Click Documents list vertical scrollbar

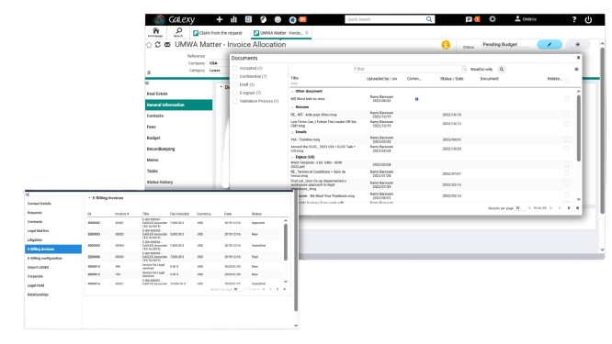[x=578, y=128]
